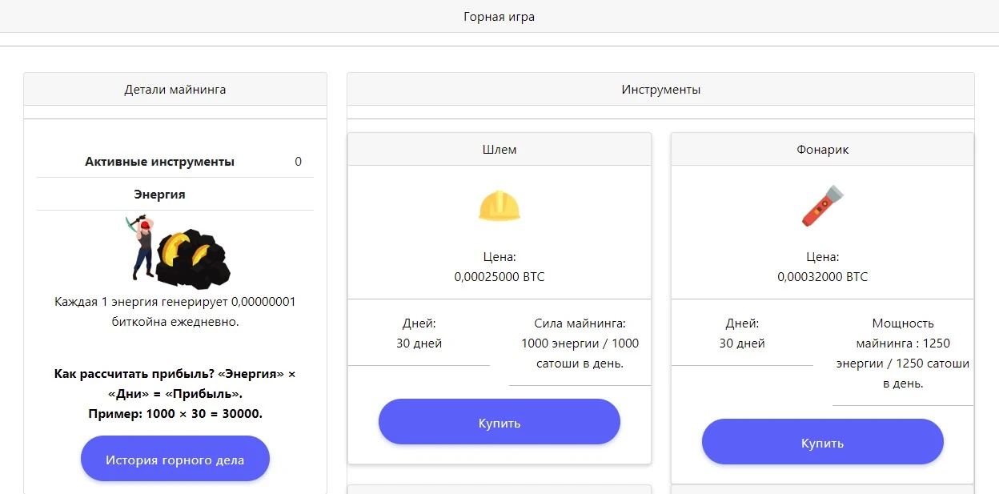Click the helmet price 0,00025000 BTC
This screenshot has width=999, height=494.
point(499,277)
